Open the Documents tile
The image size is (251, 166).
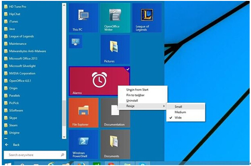point(115,144)
